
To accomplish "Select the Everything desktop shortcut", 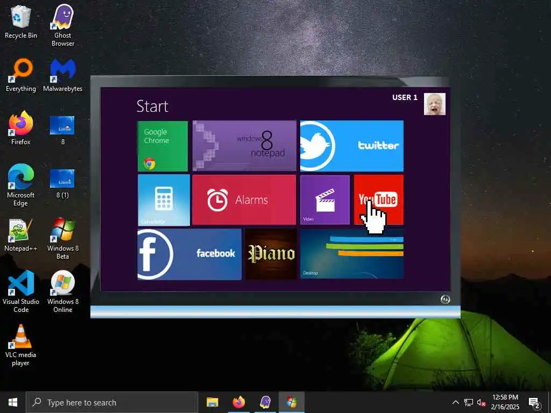I will (21, 75).
